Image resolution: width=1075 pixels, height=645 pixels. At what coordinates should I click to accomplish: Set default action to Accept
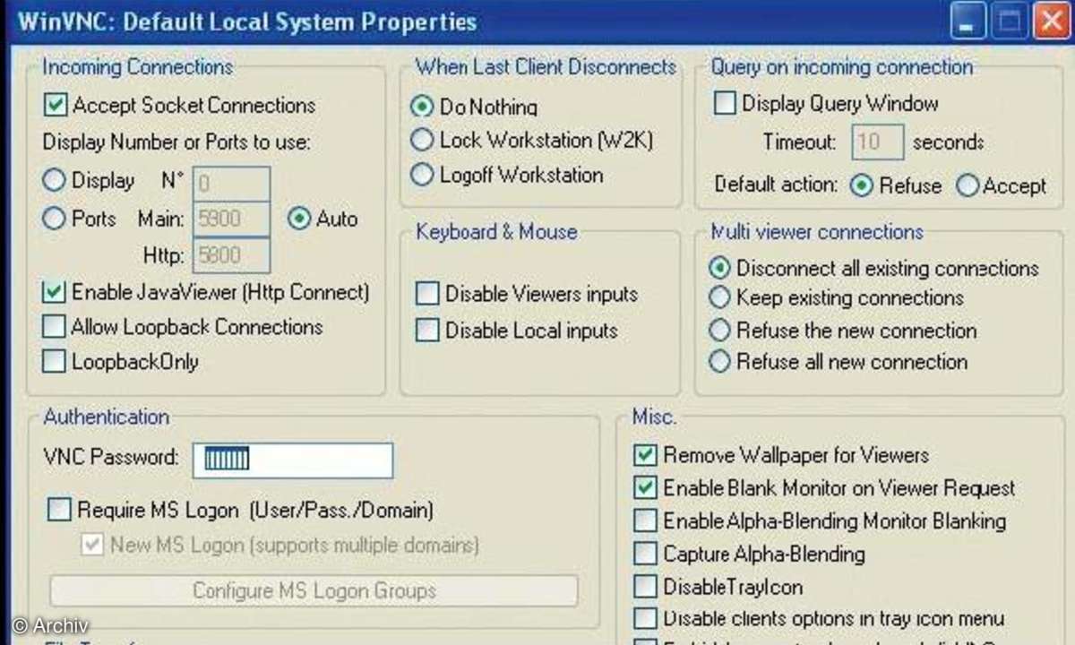[x=967, y=185]
